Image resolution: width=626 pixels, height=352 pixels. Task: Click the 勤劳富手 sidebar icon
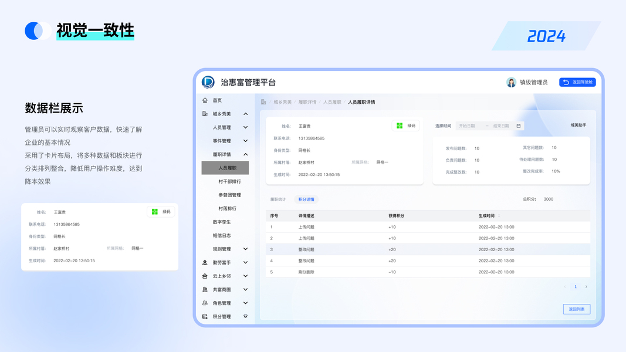click(205, 263)
